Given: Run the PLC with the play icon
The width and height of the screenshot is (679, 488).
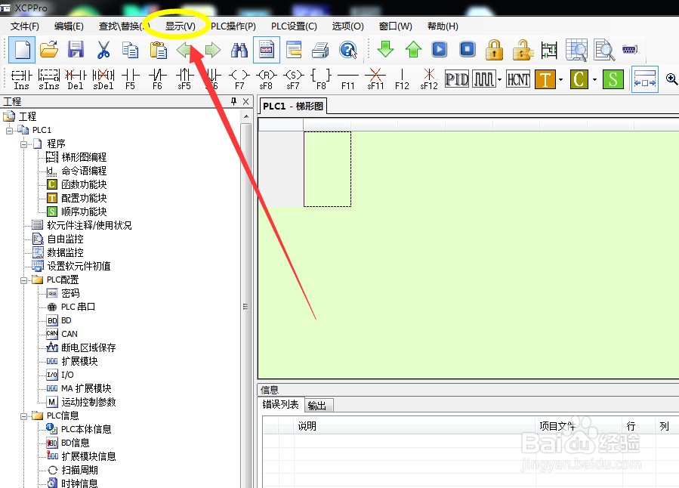Looking at the screenshot, I should click(x=440, y=48).
